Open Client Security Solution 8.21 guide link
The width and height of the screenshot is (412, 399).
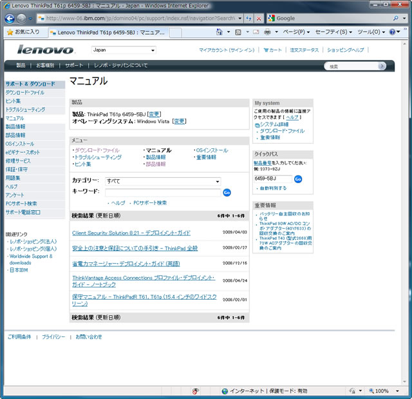click(x=131, y=233)
